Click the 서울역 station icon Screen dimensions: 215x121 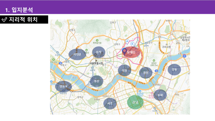92,68
